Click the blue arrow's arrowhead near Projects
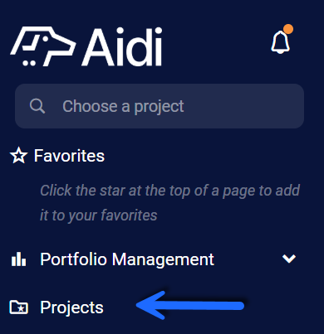324x334 pixels. 151,306
